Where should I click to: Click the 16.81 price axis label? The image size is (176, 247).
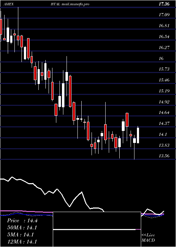pyautogui.click(x=164, y=26)
